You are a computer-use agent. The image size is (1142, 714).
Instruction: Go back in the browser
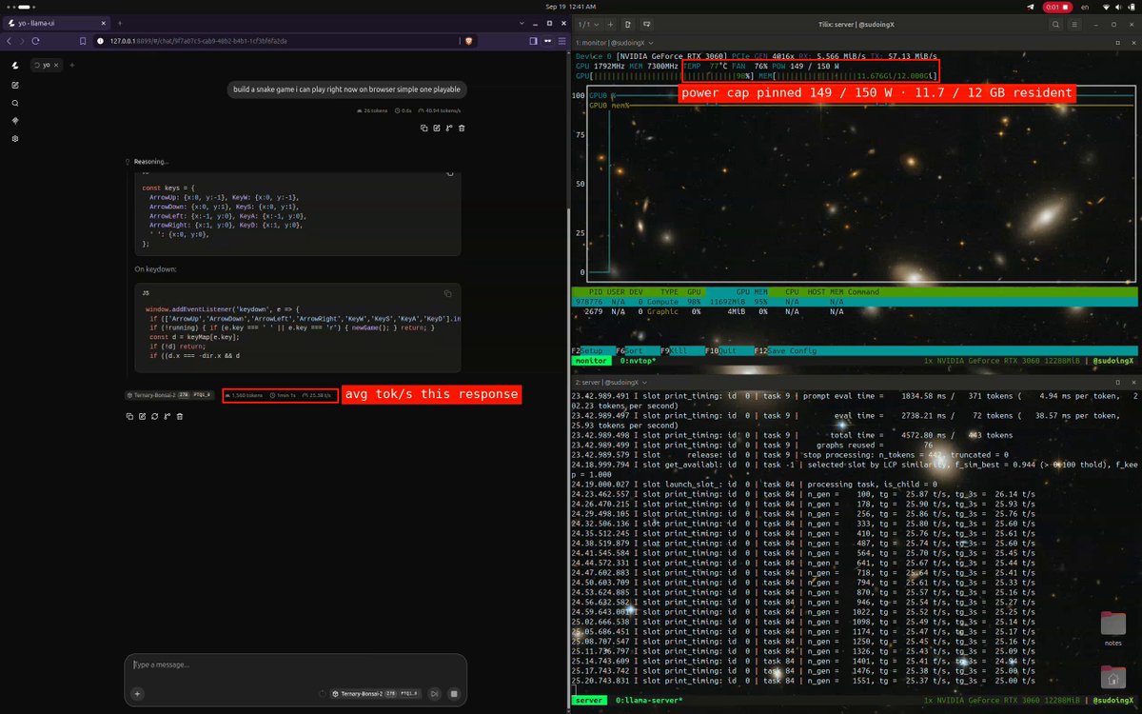10,41
